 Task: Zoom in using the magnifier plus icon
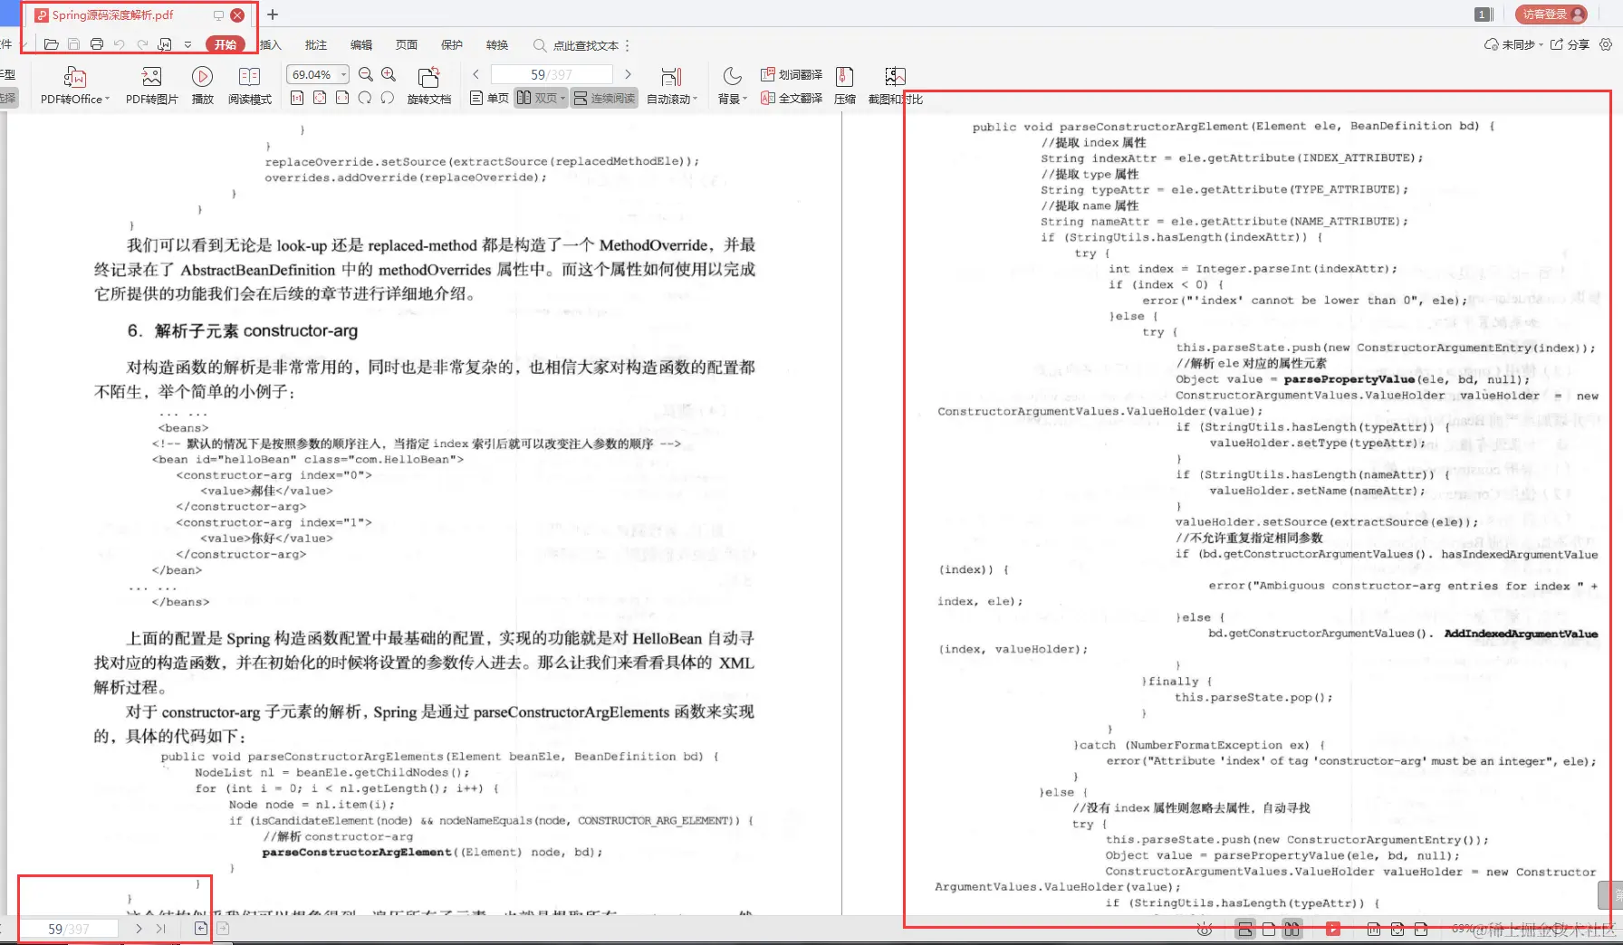tap(388, 74)
